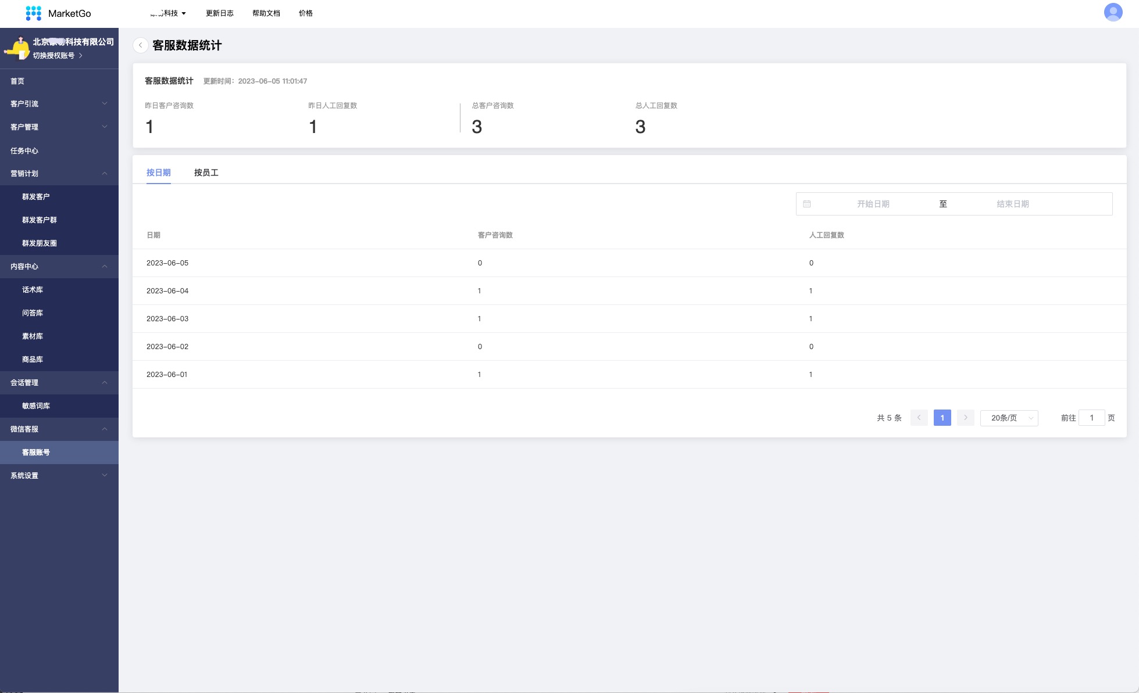The height and width of the screenshot is (693, 1139).
Task: Open 帮助文档 link in header
Action: pyautogui.click(x=266, y=13)
